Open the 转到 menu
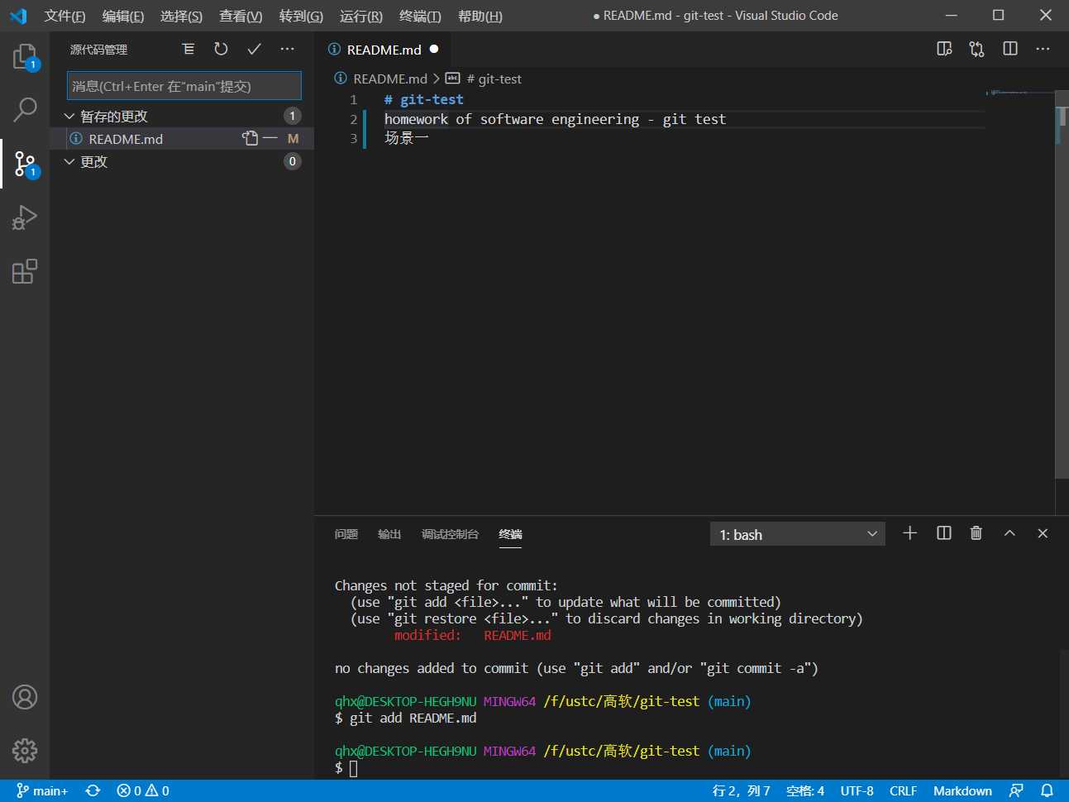Viewport: 1069px width, 802px height. pyautogui.click(x=301, y=16)
